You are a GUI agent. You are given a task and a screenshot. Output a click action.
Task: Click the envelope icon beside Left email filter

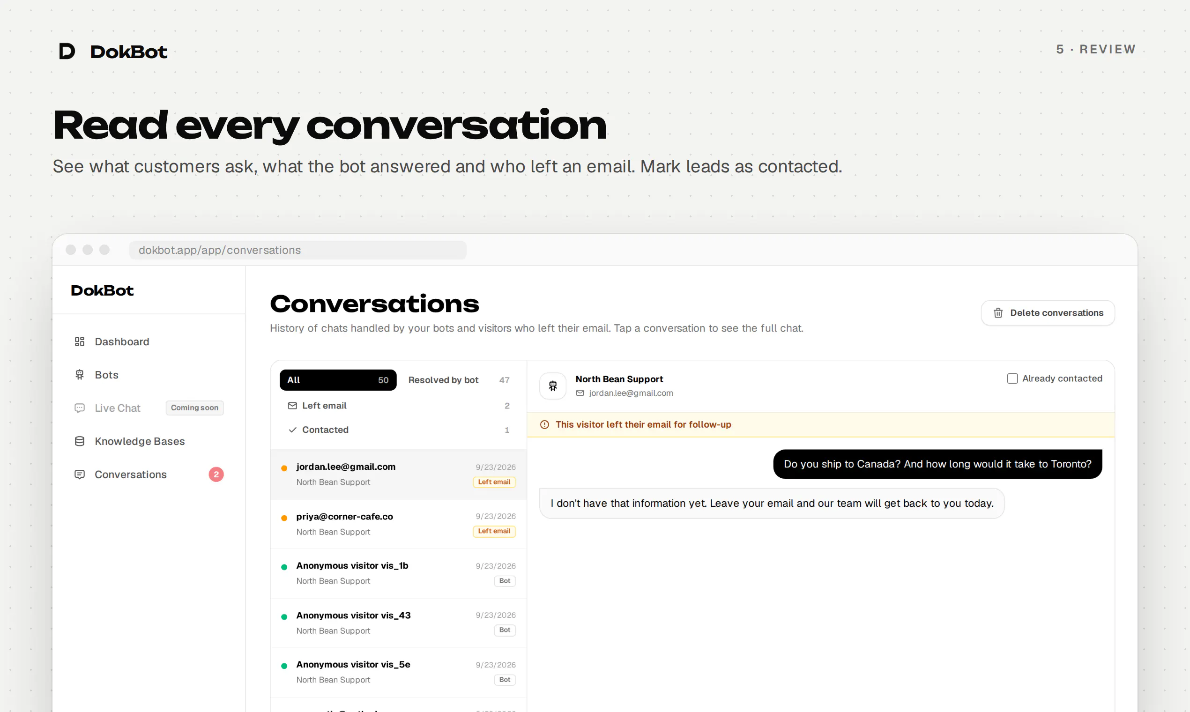pos(292,406)
